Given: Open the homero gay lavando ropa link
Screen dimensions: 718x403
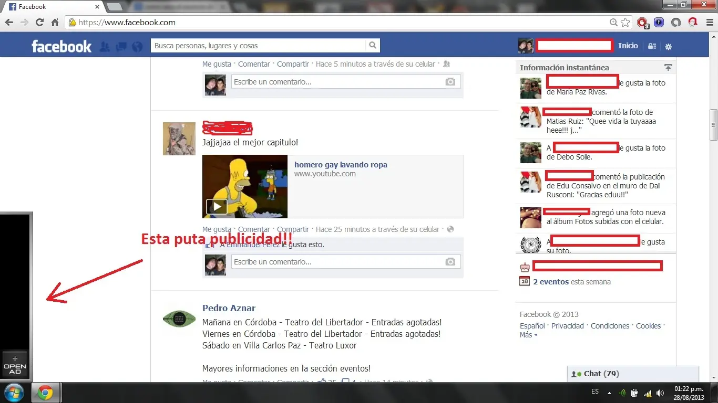Looking at the screenshot, I should point(341,165).
